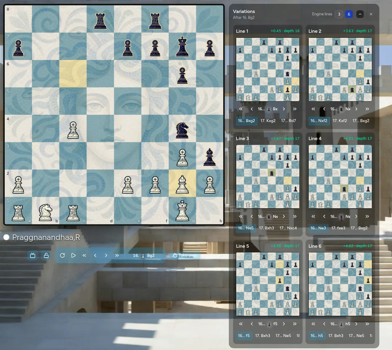
Task: Jump to first move in main controls
Action: coord(84,255)
